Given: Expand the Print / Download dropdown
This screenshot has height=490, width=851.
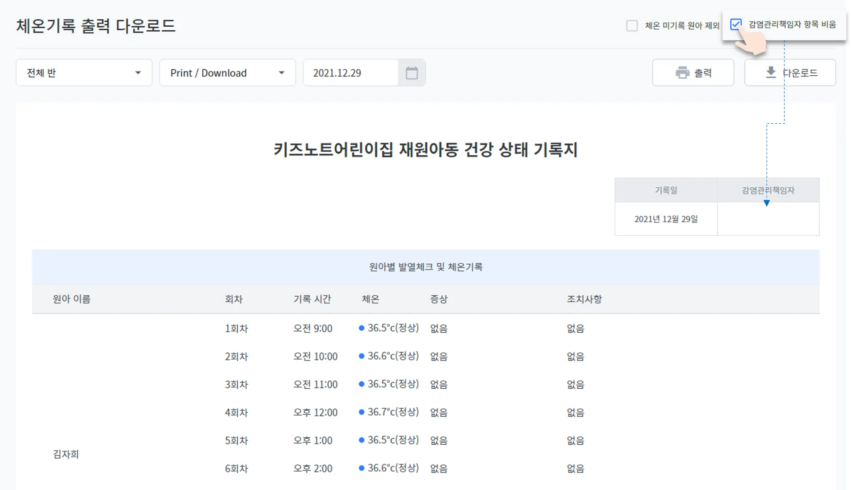Looking at the screenshot, I should click(x=227, y=73).
